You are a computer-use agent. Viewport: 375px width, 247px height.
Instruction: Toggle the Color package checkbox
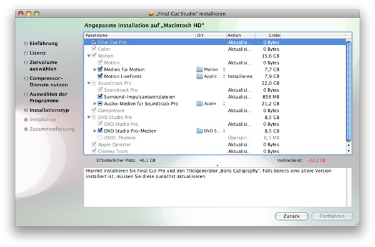[94, 49]
